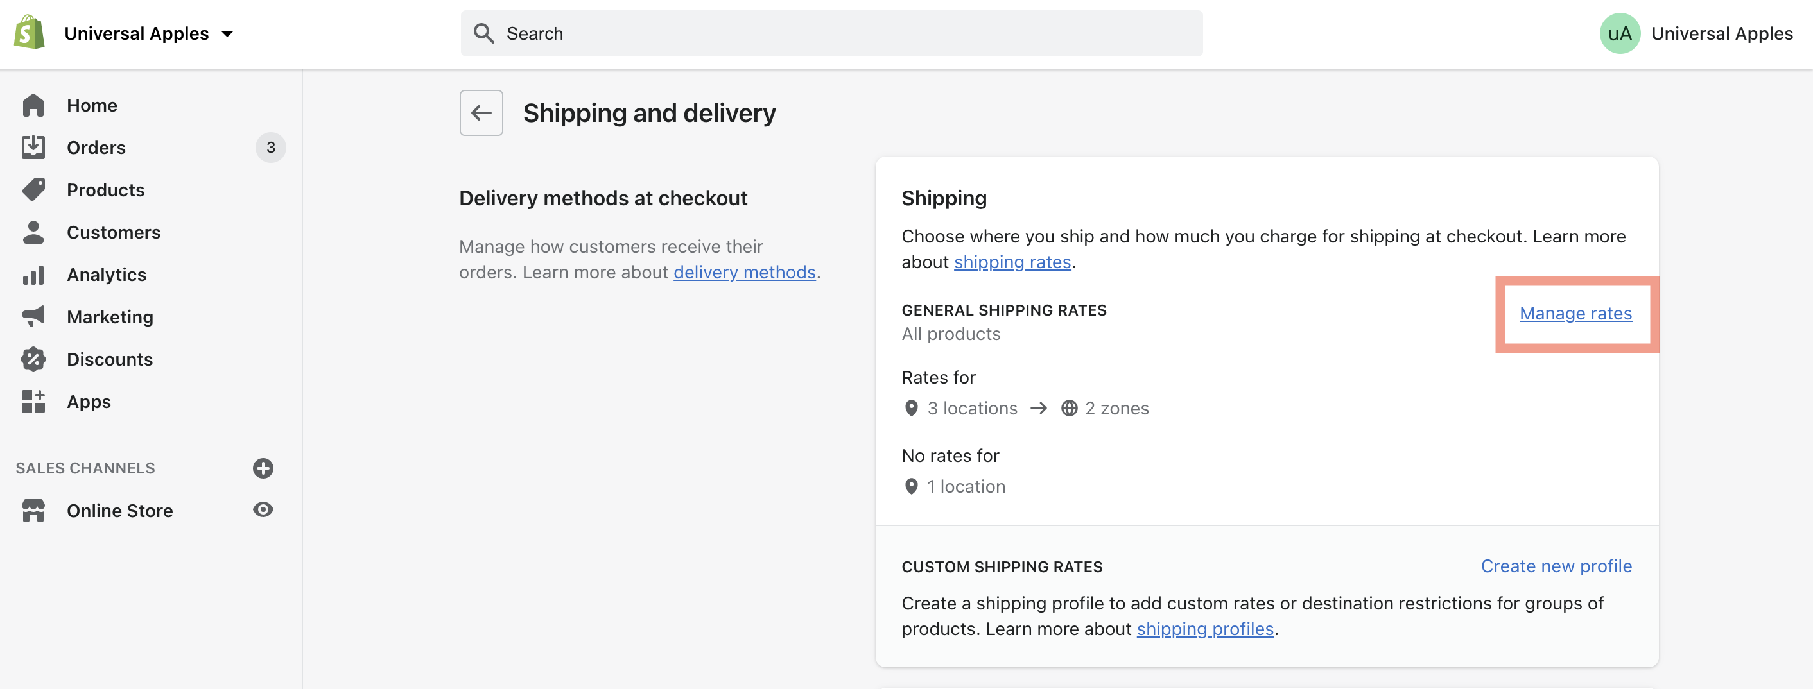Click the Home house icon in sidebar
Viewport: 1813px width, 689px height.
coord(33,105)
